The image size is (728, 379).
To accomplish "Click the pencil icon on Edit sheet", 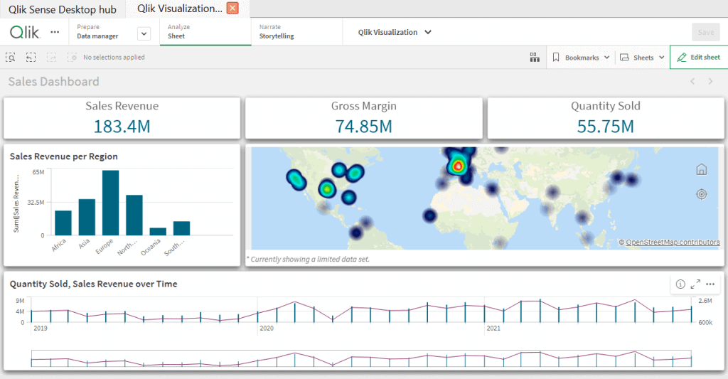I will point(682,57).
